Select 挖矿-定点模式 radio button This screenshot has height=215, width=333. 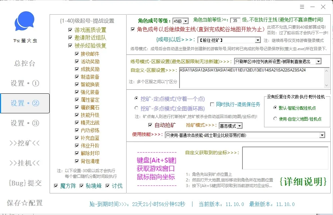(136, 98)
